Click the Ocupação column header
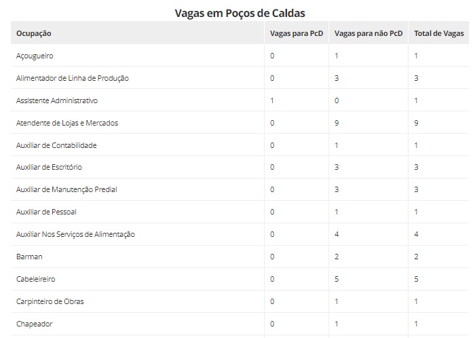Screen dimensions: 473x338 (x=34, y=33)
